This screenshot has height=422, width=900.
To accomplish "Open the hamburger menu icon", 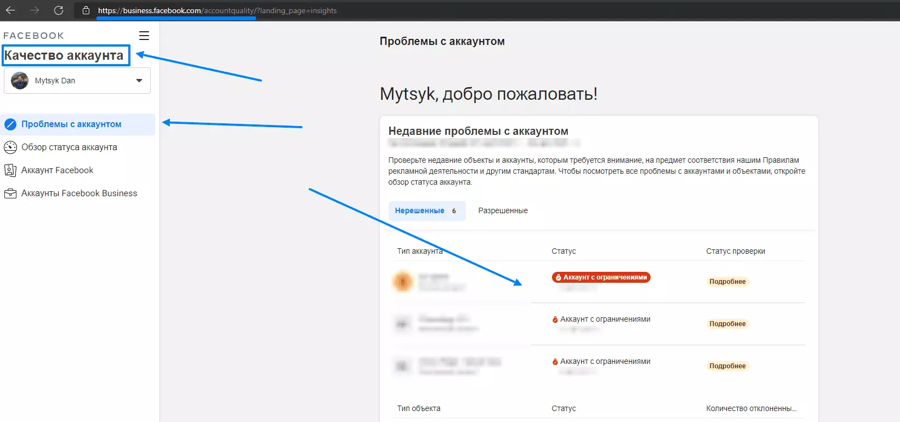I will [144, 36].
